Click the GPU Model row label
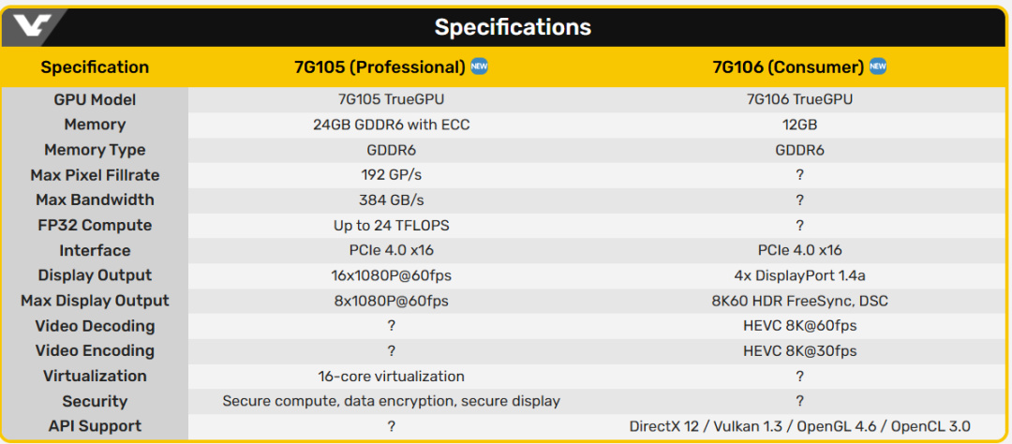The width and height of the screenshot is (1012, 444). tap(95, 99)
